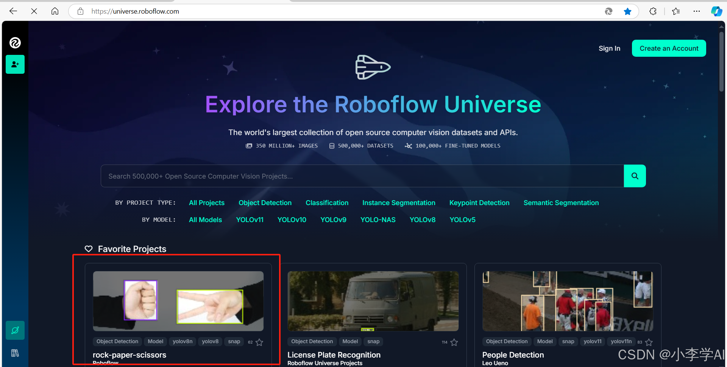Click the yolov11 tag on People Detection
Viewport: 727px width, 367px height.
coord(593,341)
